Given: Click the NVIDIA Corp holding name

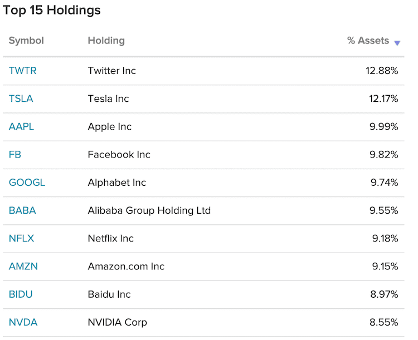Looking at the screenshot, I should [x=116, y=322].
